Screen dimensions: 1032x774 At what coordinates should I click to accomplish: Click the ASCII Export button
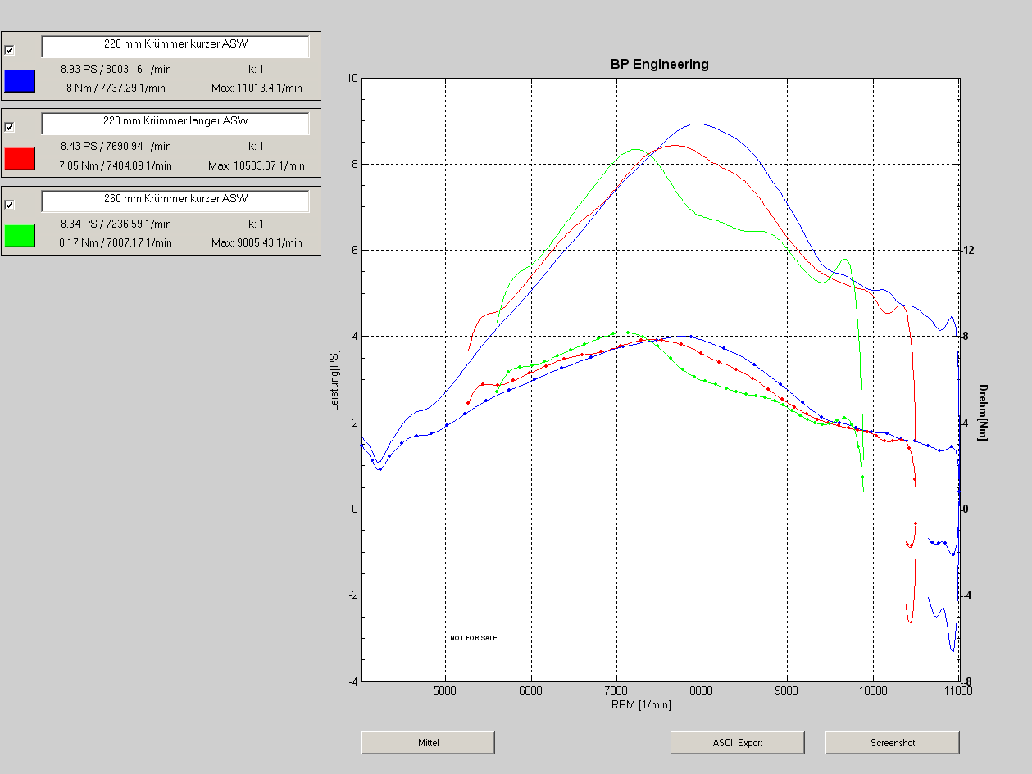point(737,743)
